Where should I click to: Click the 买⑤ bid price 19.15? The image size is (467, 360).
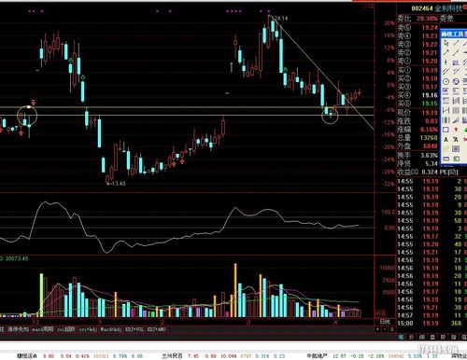coord(430,104)
